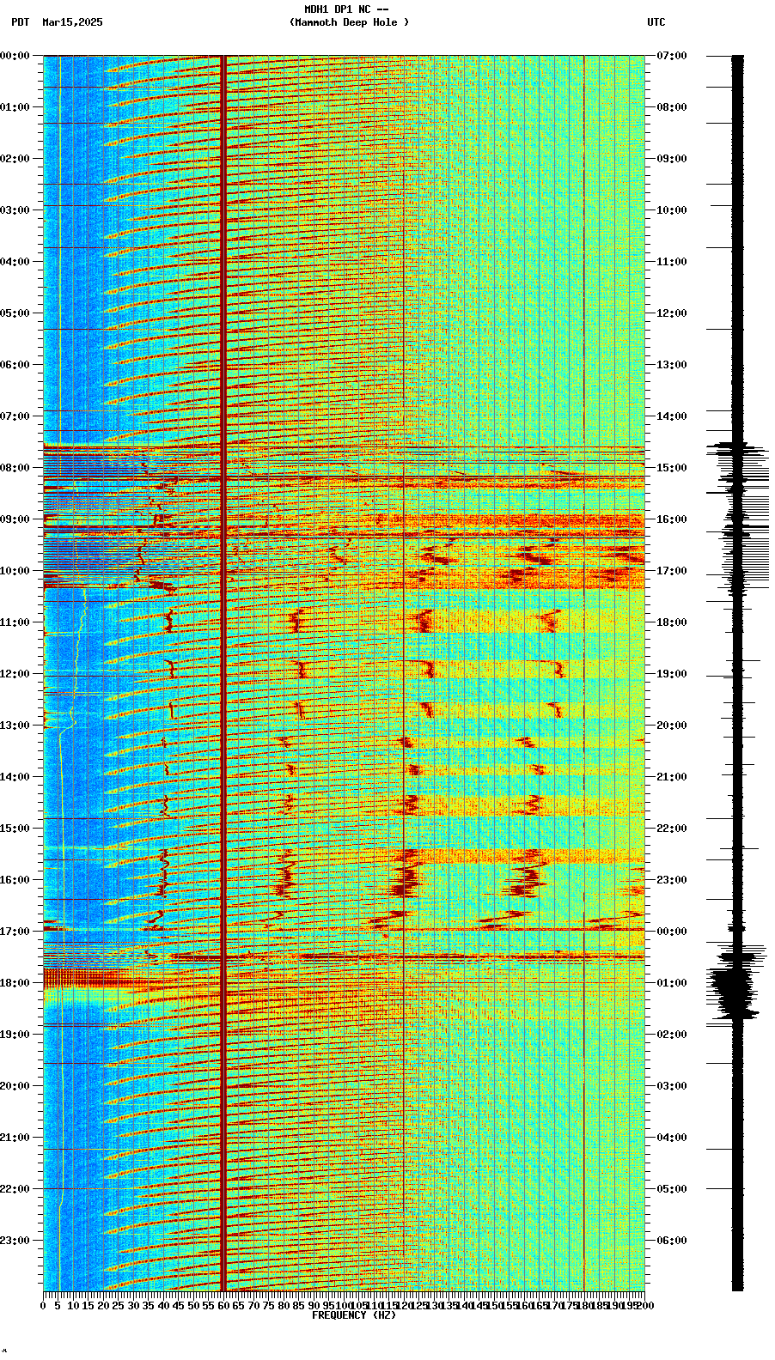The width and height of the screenshot is (775, 1360).
Task: Select the 01:00 PDT time label
Action: pos(15,107)
